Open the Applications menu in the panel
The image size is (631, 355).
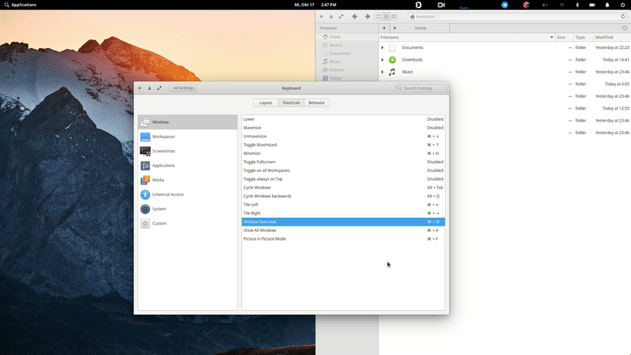pos(21,5)
